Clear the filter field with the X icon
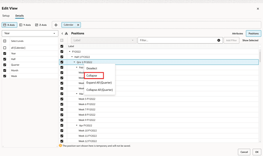The width and height of the screenshot is (263, 156). (x=219, y=40)
